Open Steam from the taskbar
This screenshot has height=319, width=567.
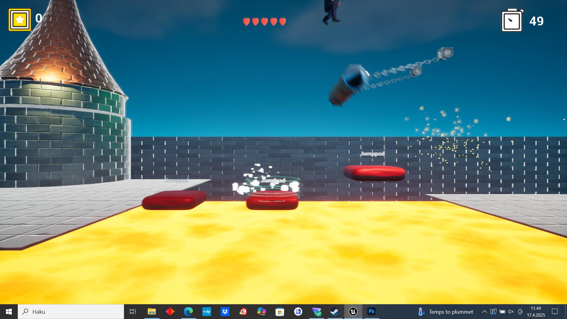pyautogui.click(x=335, y=312)
